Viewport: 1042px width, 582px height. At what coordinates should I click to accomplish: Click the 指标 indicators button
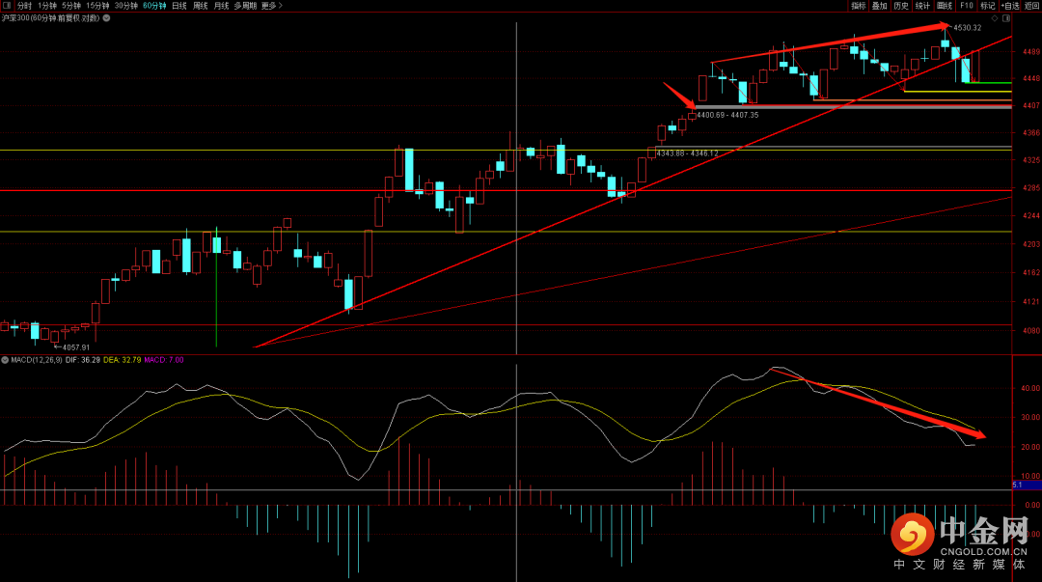coord(859,6)
